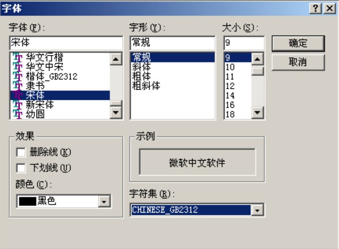Click the size list scroll up arrow

257,59
